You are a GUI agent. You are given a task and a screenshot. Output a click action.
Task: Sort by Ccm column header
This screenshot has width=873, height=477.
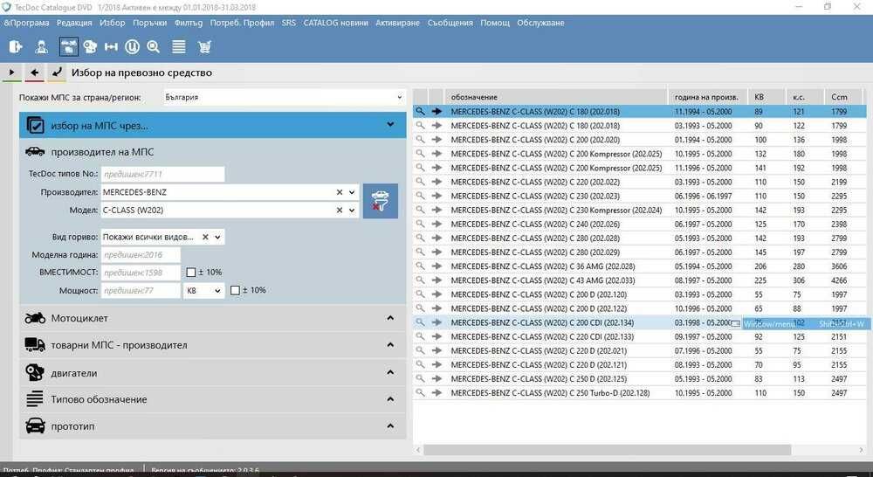pyautogui.click(x=842, y=97)
